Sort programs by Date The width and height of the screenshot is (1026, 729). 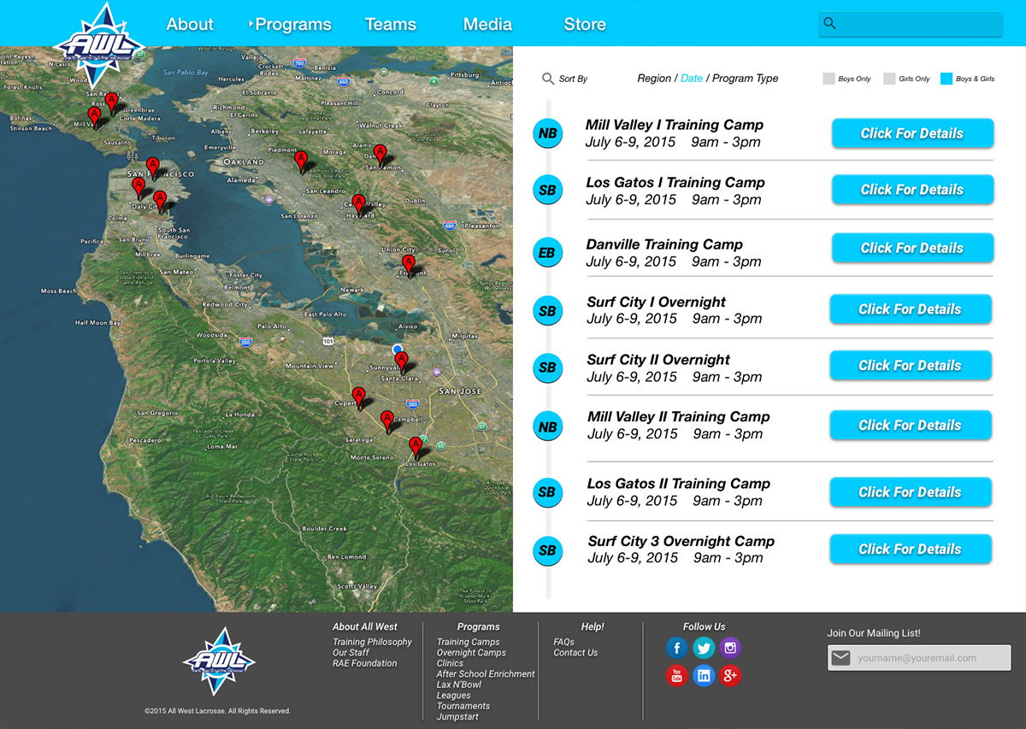pyautogui.click(x=692, y=79)
